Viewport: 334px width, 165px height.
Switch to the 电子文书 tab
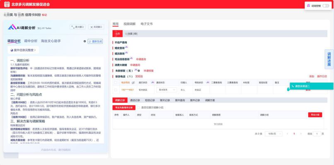click(147, 24)
